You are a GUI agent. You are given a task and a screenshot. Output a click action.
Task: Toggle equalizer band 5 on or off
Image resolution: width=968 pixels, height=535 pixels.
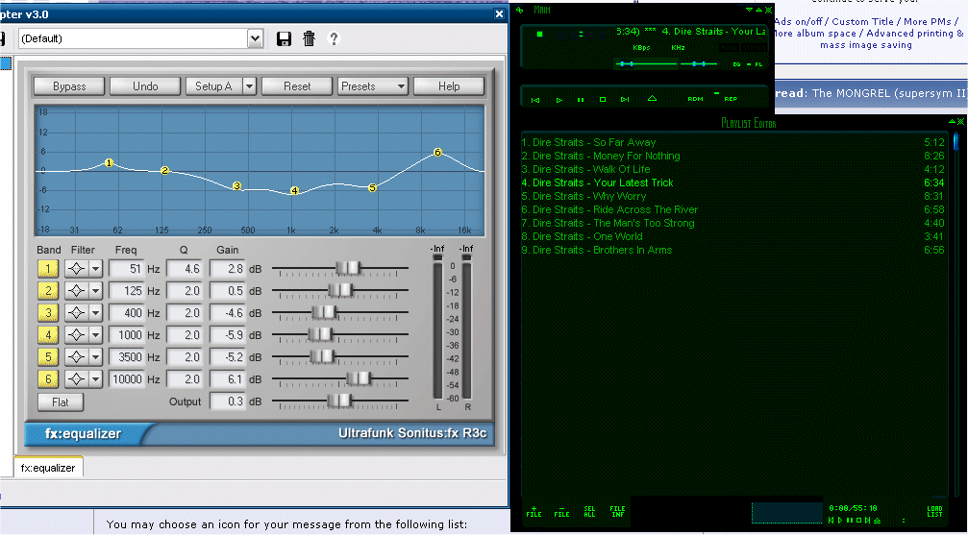pos(47,356)
